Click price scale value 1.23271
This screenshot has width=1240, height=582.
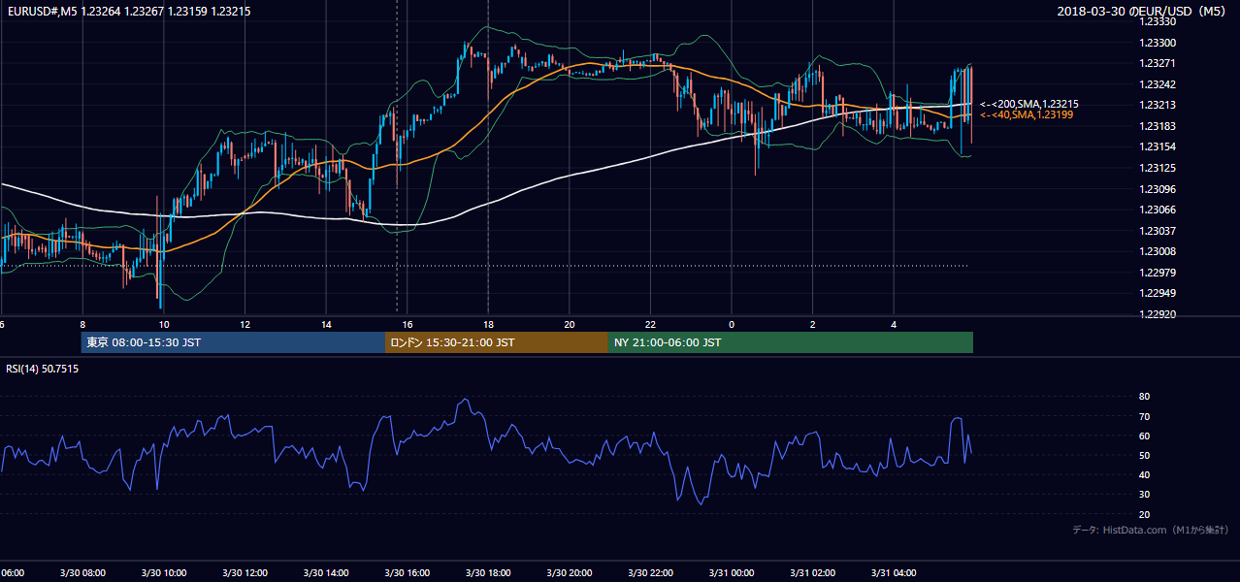[x=1158, y=63]
